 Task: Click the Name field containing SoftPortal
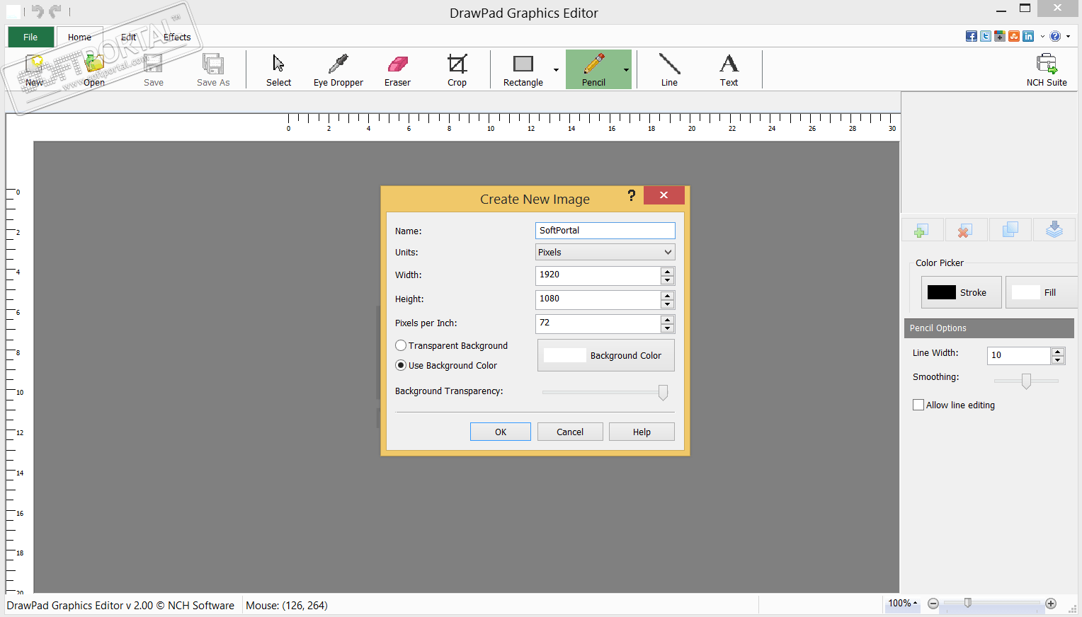tap(605, 231)
